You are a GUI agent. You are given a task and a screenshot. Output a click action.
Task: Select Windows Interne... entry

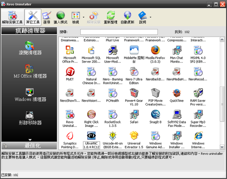[198, 140]
